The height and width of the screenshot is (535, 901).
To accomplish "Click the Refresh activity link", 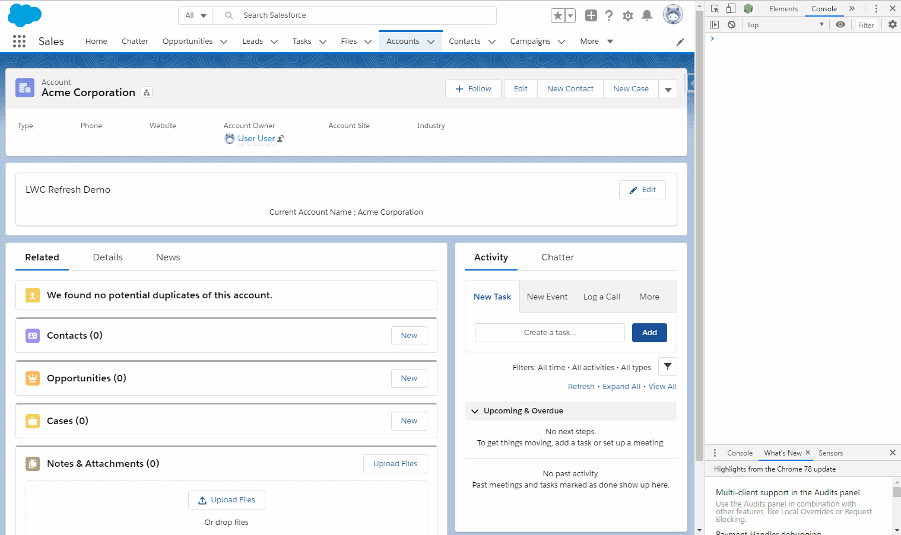I will [x=581, y=387].
